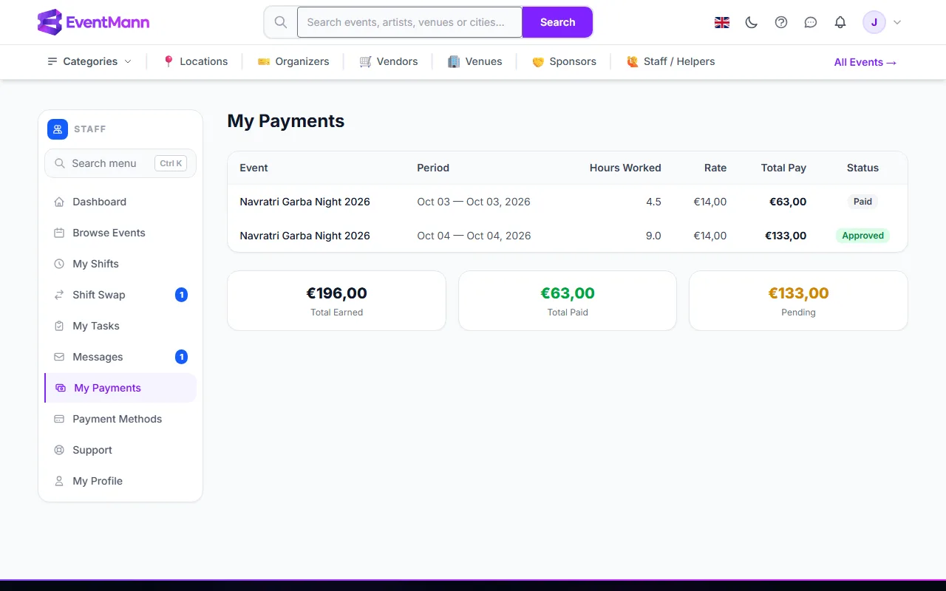Open help via the question mark icon
This screenshot has width=946, height=591.
click(781, 22)
